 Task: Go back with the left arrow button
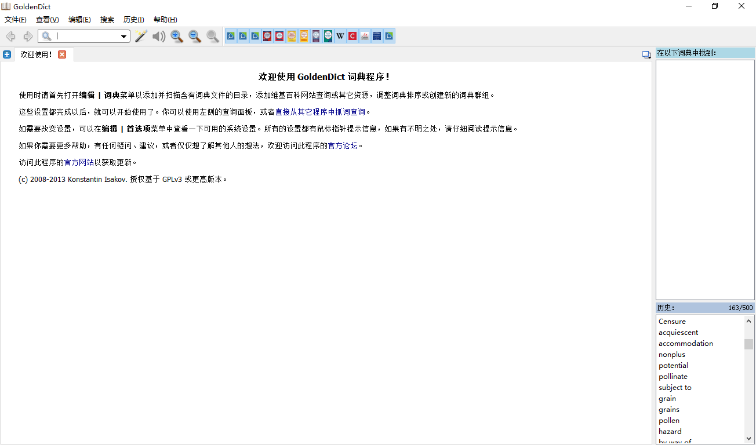point(10,37)
